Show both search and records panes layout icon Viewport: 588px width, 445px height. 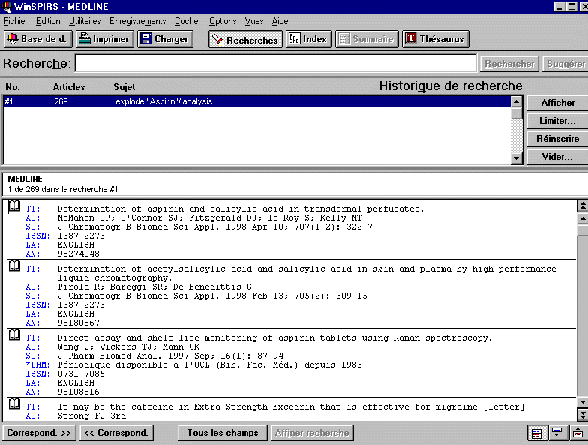[x=537, y=434]
